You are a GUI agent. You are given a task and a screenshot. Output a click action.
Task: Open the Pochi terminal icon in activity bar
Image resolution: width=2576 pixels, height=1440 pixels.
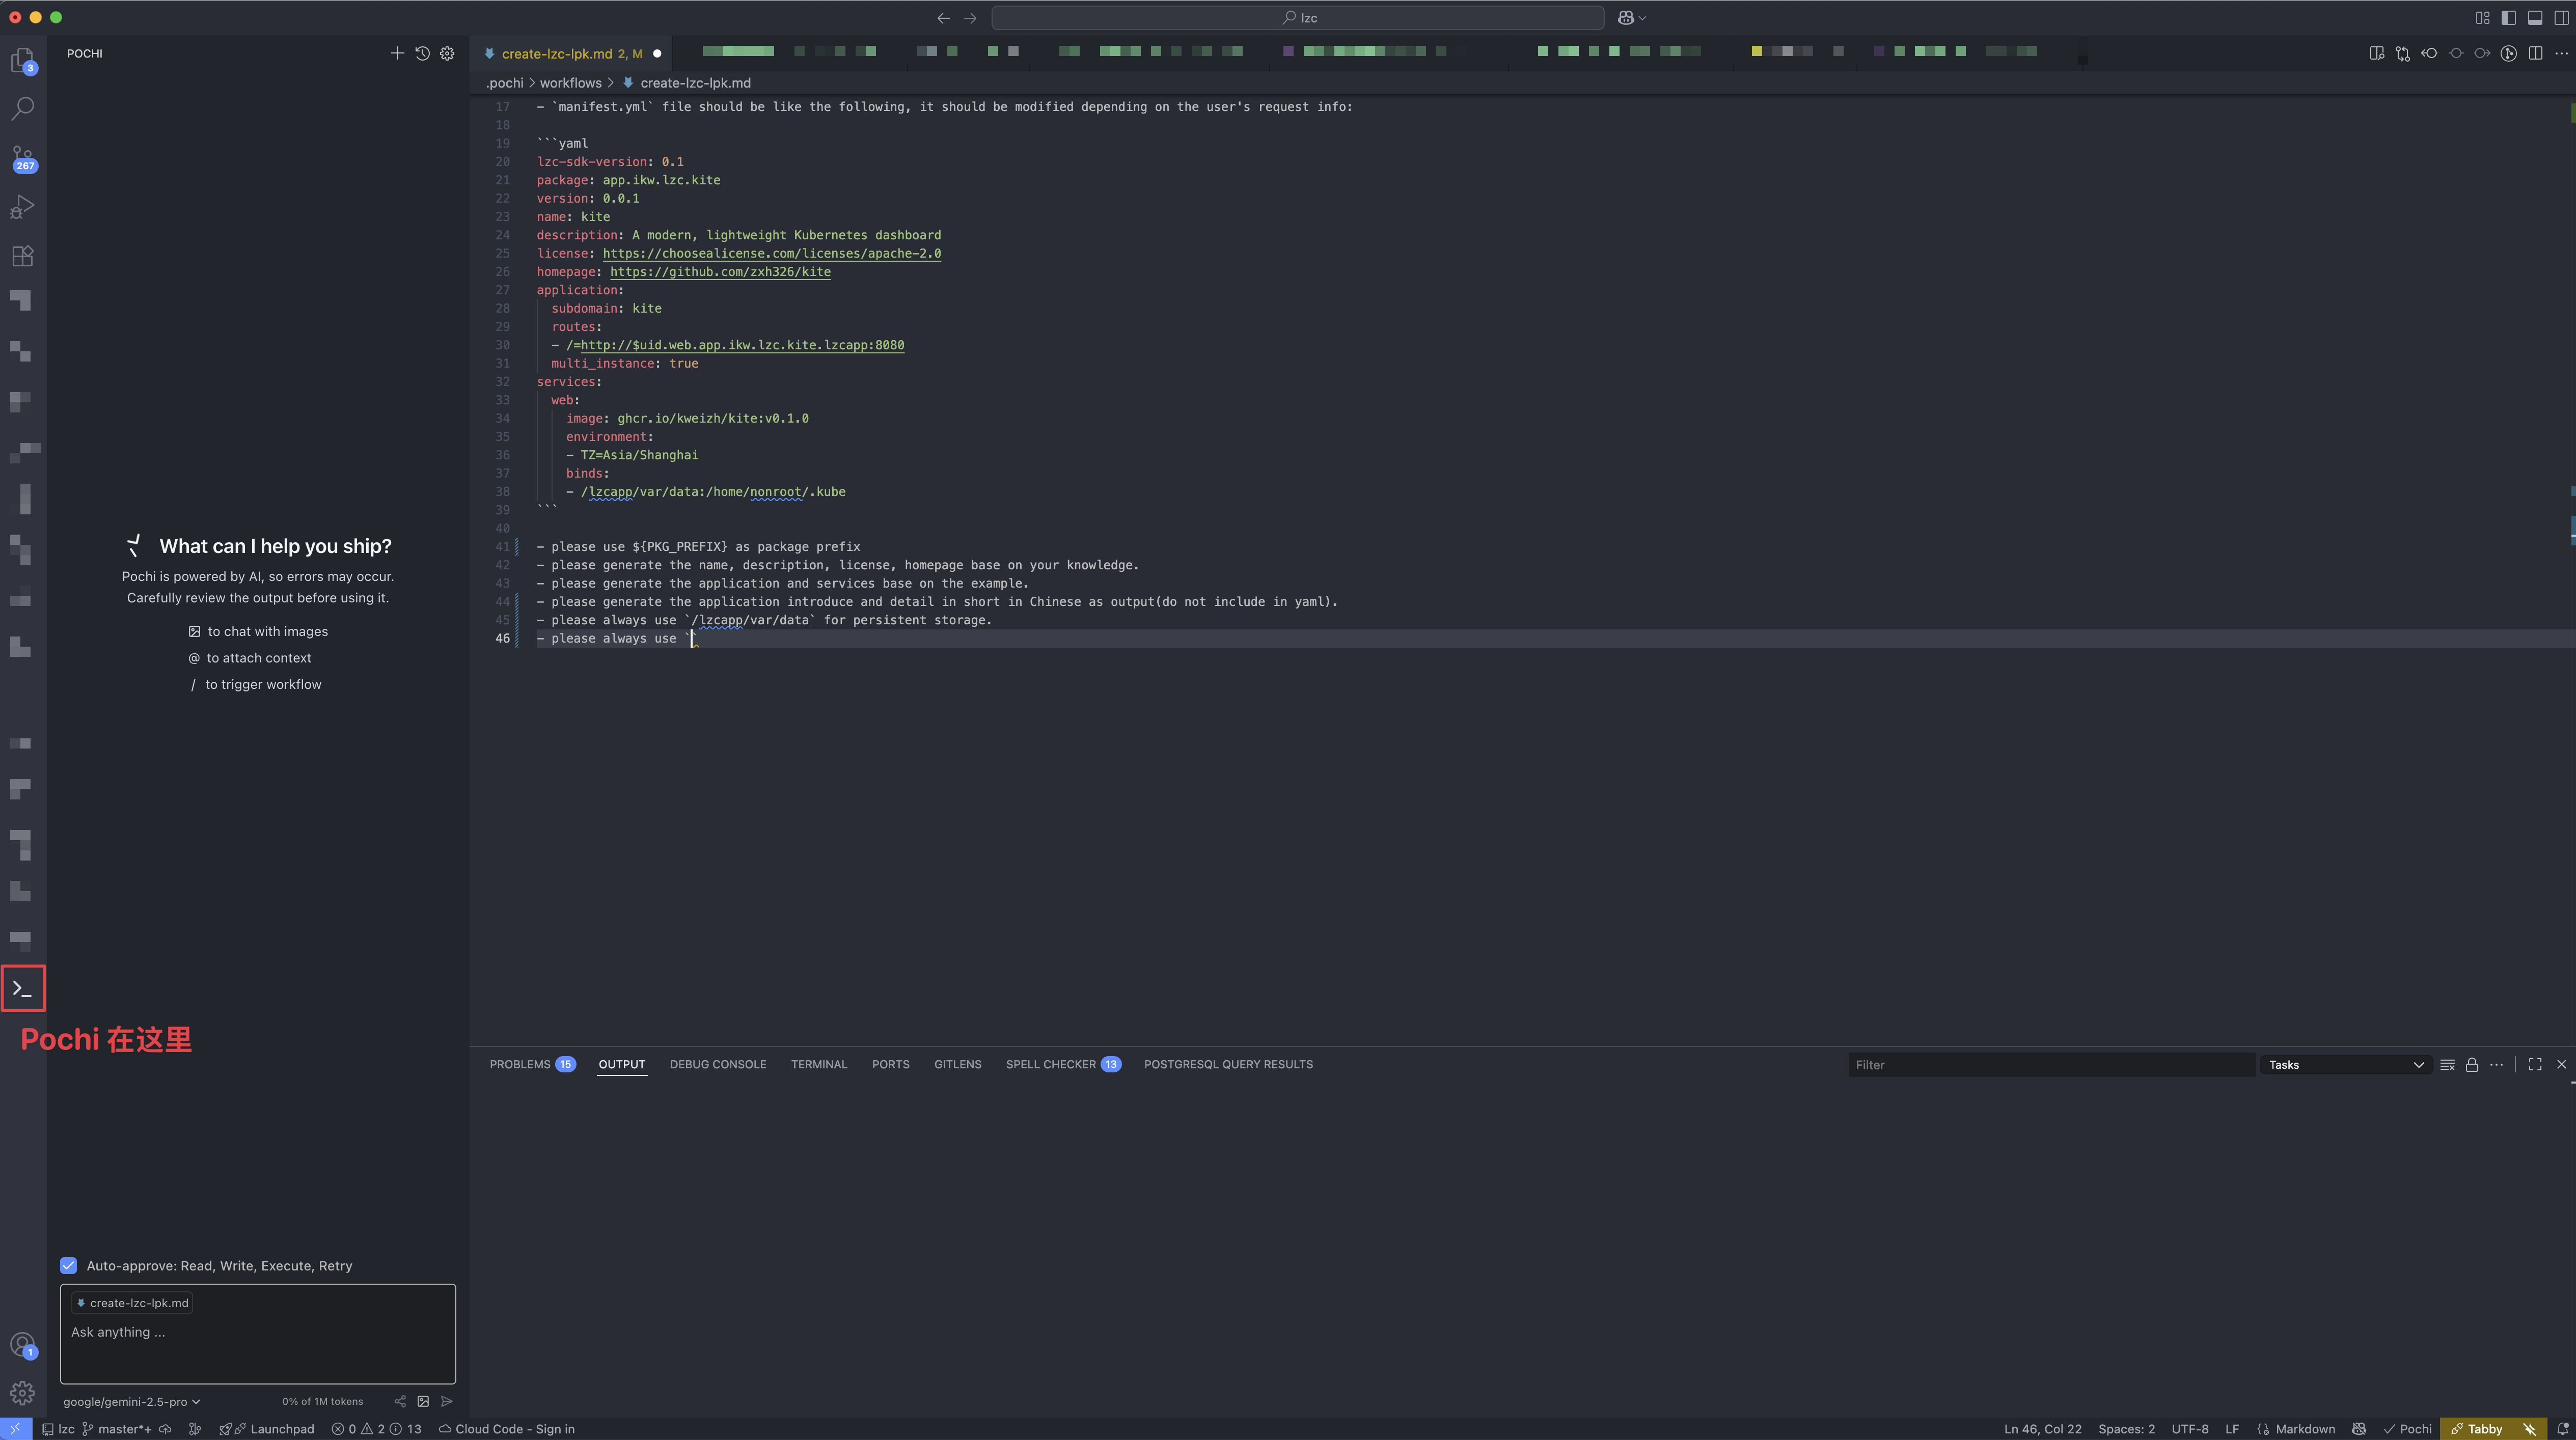pos(23,988)
